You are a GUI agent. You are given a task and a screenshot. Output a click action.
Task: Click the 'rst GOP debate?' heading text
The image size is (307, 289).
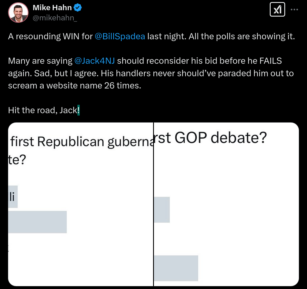pyautogui.click(x=210, y=138)
